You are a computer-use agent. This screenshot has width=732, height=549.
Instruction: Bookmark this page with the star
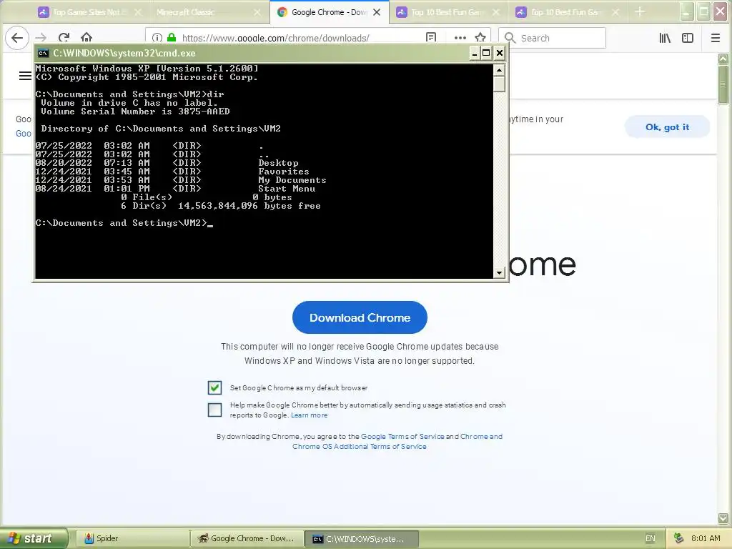tap(480, 38)
